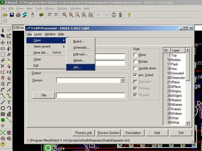Select the Show eye tool icon

9,30
